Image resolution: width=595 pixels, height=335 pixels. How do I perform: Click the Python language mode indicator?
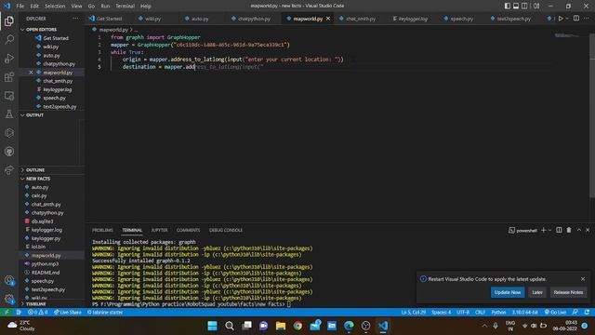tap(498, 312)
